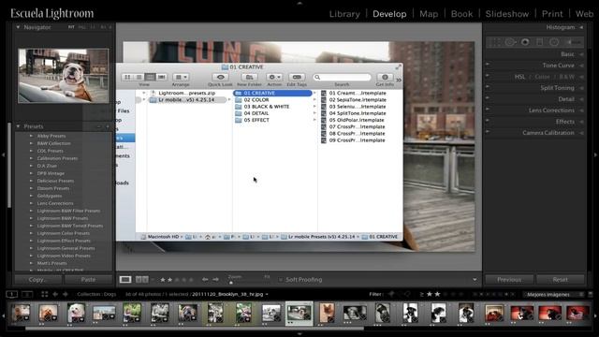Create new preset with plus icon
This screenshot has height=337, width=599.
tap(108, 126)
